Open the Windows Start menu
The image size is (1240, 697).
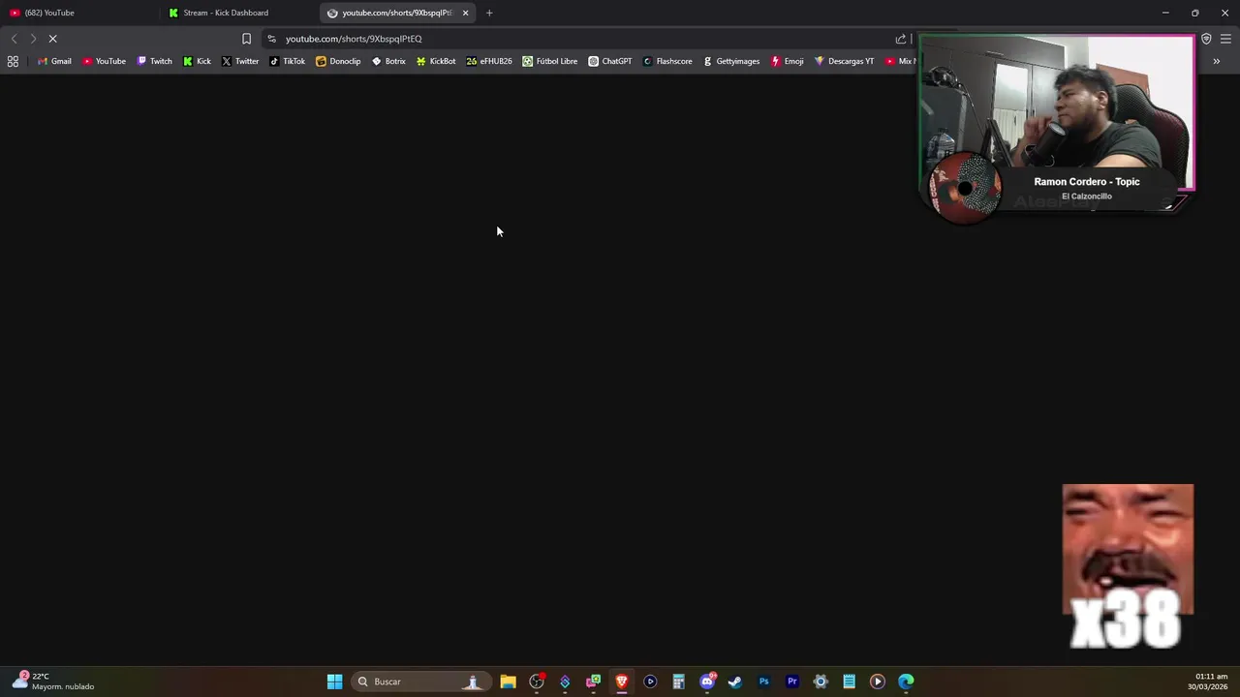coord(334,682)
